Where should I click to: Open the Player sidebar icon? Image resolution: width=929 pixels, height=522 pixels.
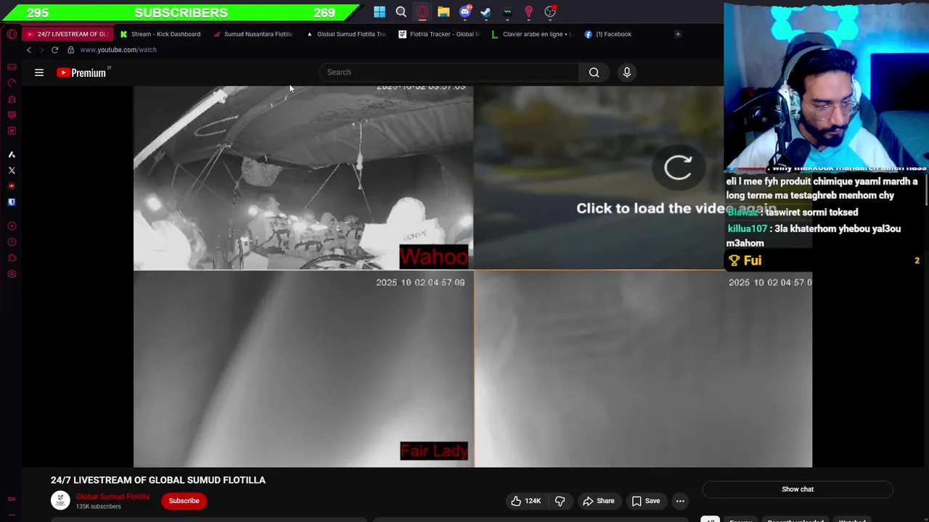[12, 226]
